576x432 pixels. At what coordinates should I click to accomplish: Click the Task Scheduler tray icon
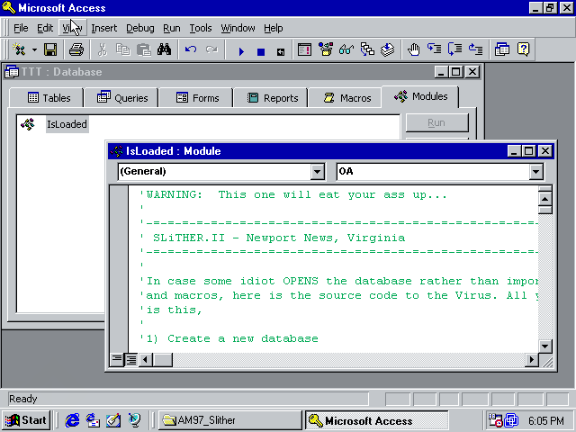[x=495, y=420]
